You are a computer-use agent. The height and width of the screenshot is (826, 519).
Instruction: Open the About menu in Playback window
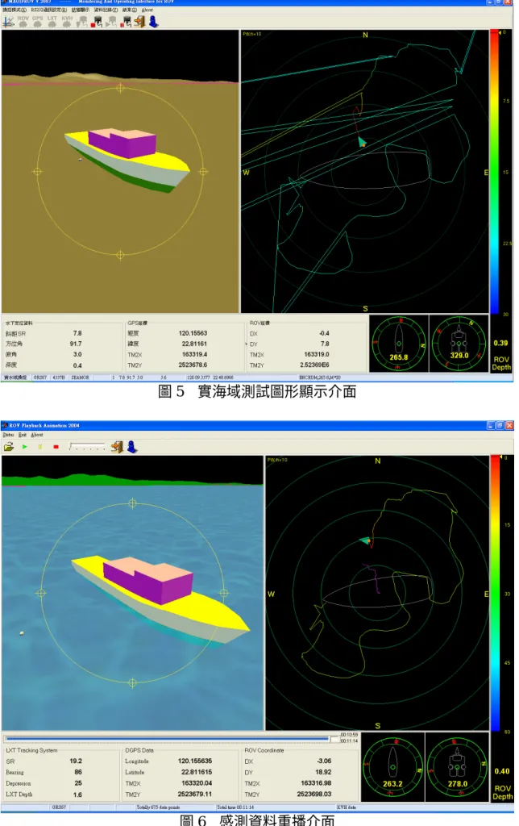click(37, 435)
